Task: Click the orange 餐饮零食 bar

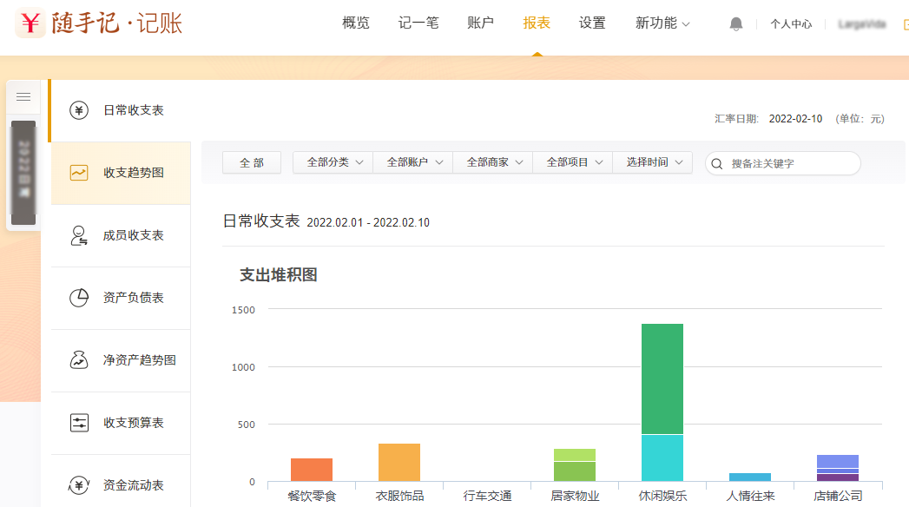Action: point(312,470)
